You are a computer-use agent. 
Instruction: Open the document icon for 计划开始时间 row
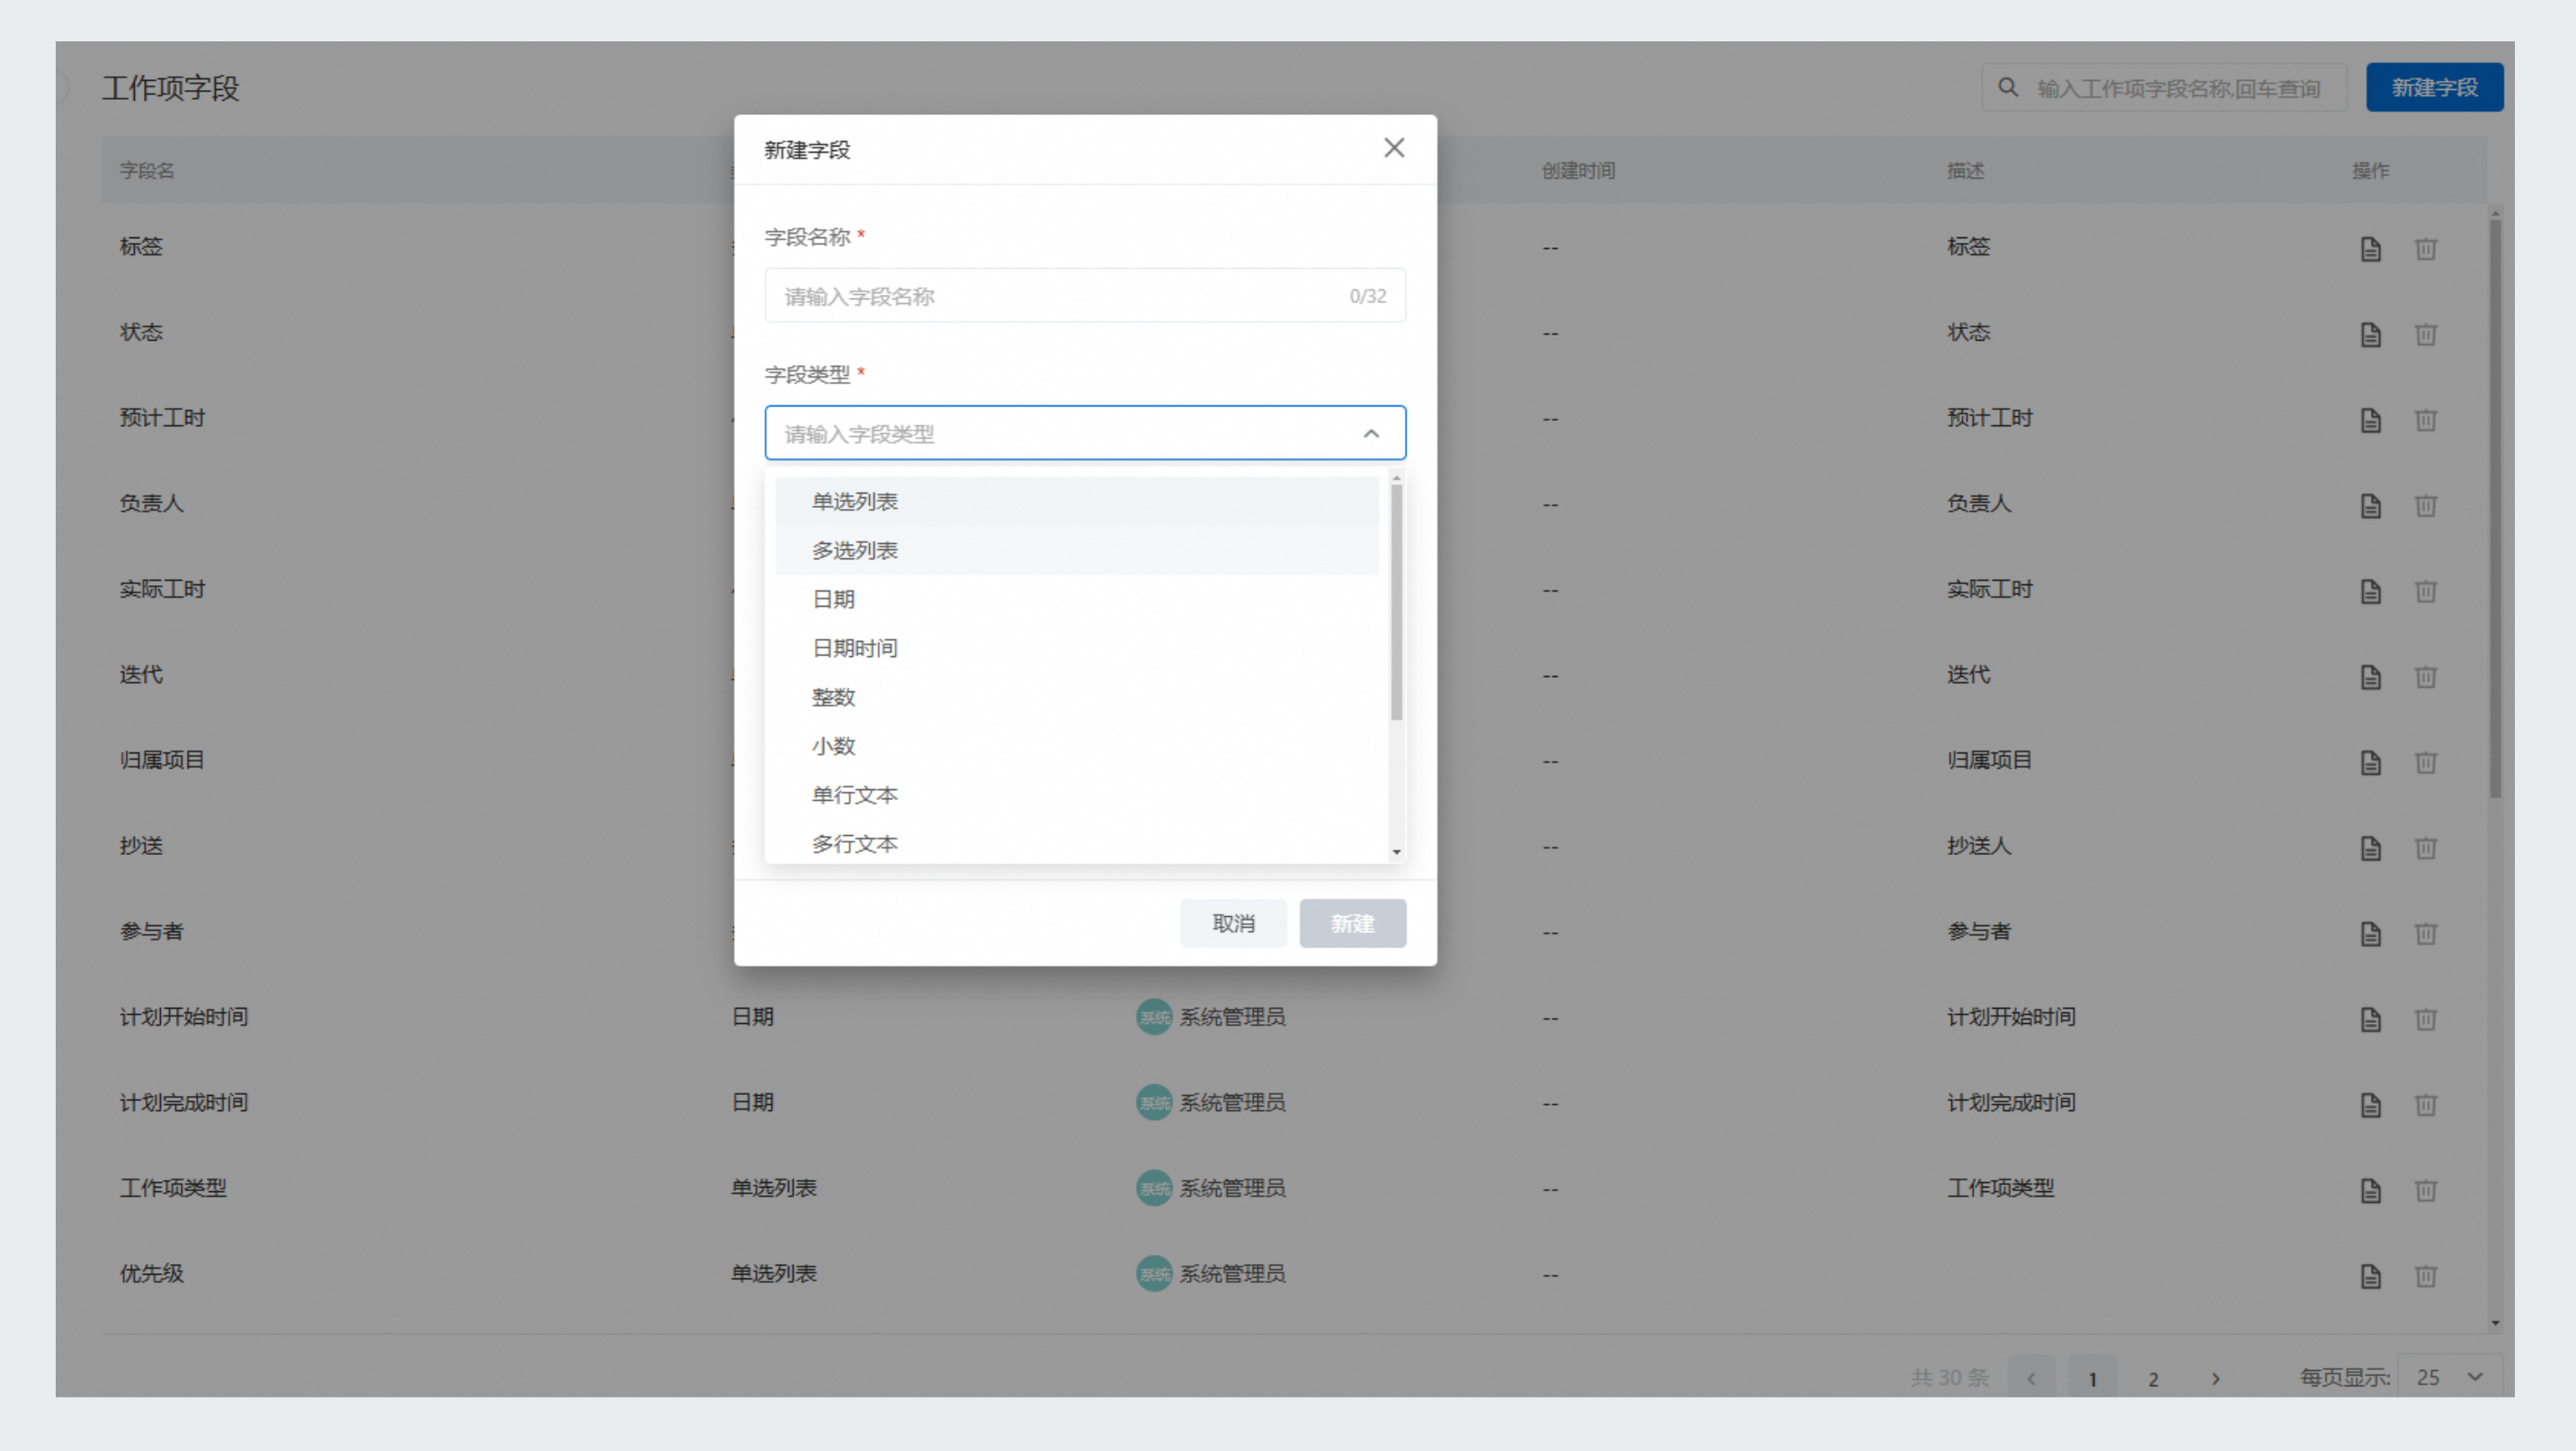click(2370, 1019)
